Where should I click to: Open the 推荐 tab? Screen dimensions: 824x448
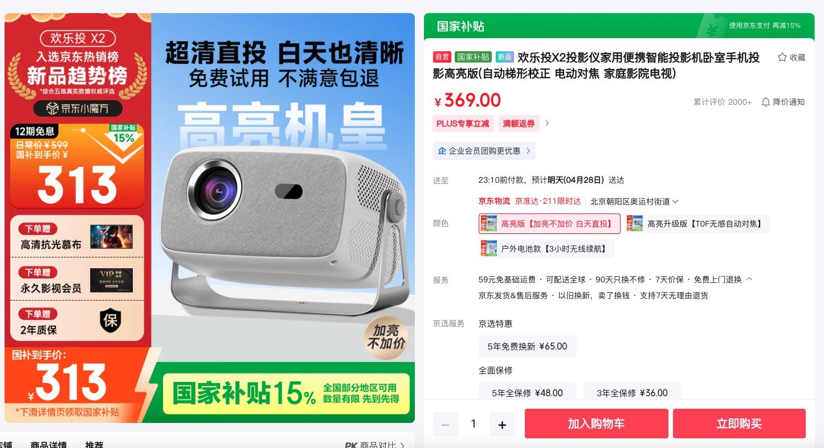tap(94, 445)
